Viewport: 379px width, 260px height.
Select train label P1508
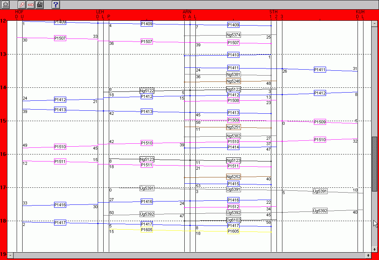[x=233, y=100]
